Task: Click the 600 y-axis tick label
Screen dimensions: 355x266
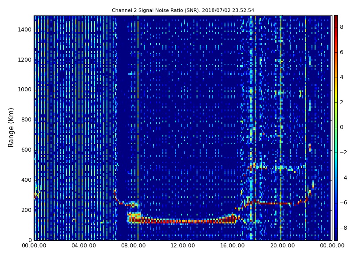Action: click(x=26, y=150)
